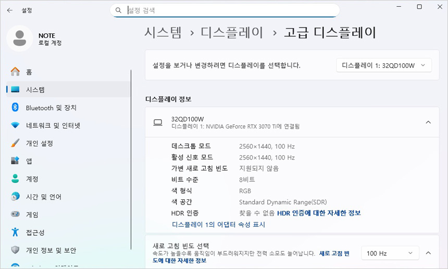Open 개인 정보 및 보안 settings page
This screenshot has width=448, height=269.
[x=51, y=250]
